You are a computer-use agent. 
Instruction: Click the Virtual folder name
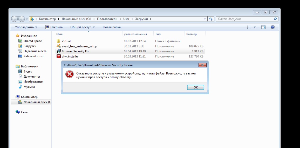click(x=66, y=41)
